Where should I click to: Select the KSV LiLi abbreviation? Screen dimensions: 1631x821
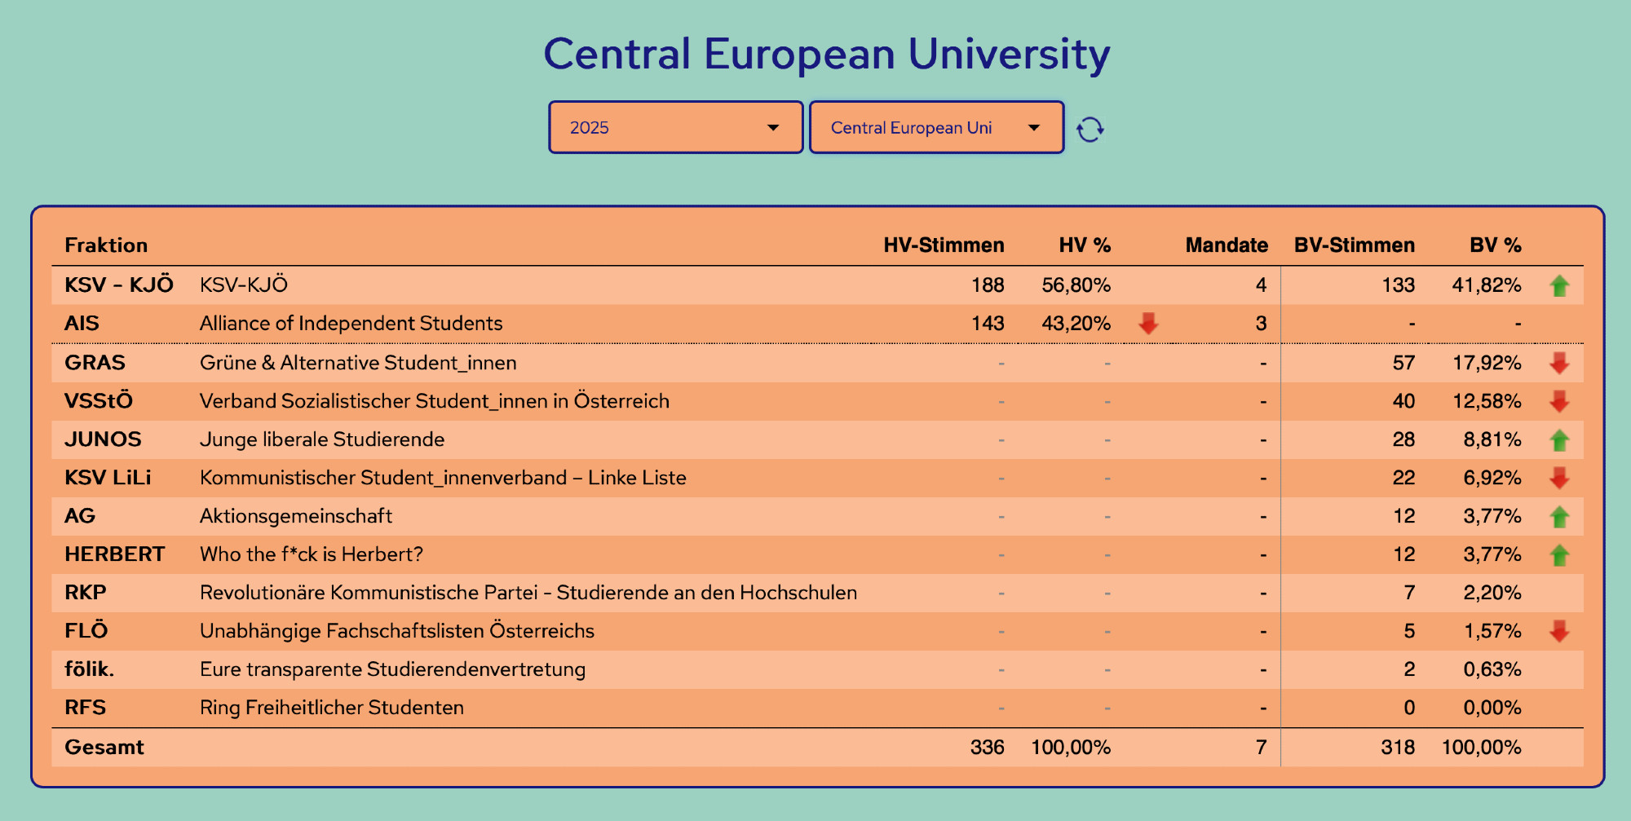point(108,478)
